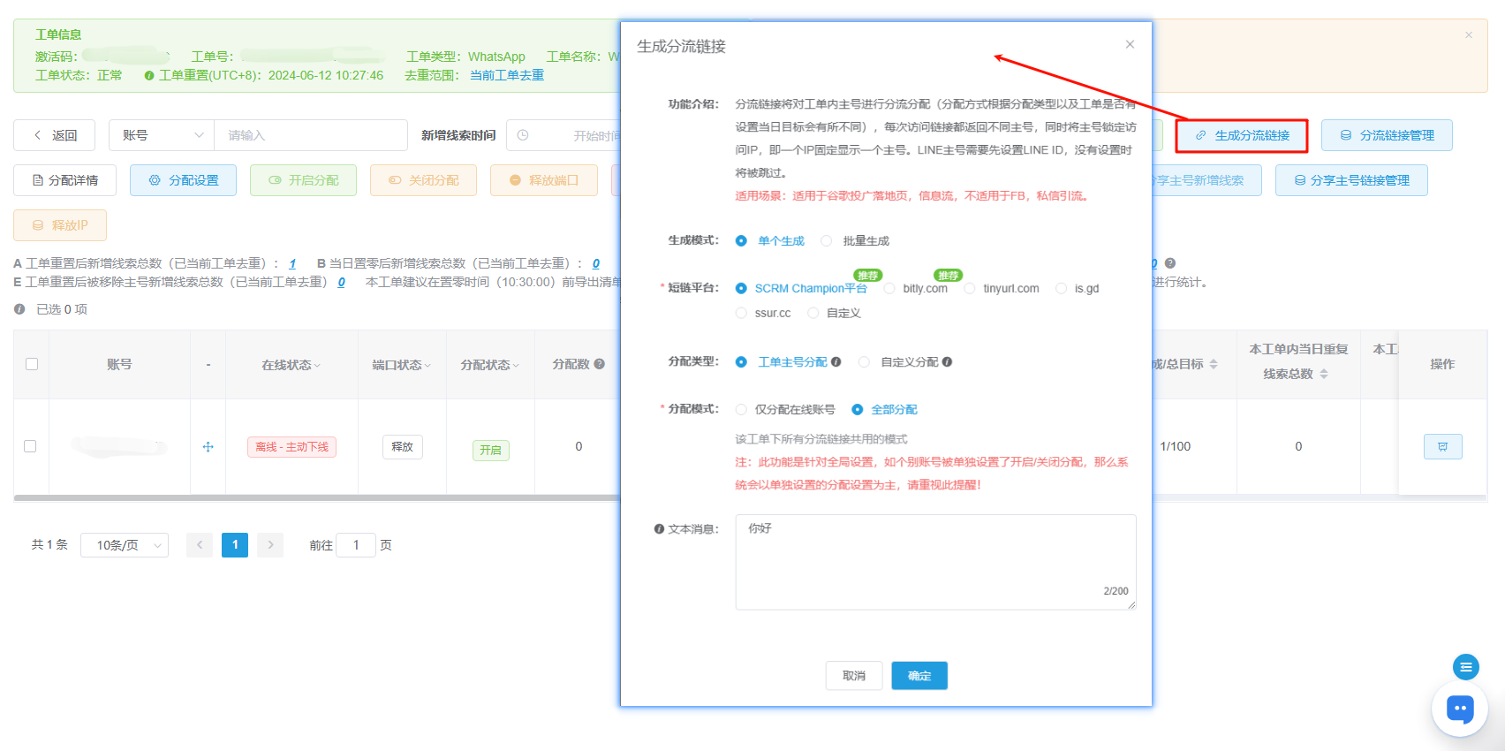Expand the 10条/页 page size dropdown
Screen dimensions: 1505x751
pos(125,545)
